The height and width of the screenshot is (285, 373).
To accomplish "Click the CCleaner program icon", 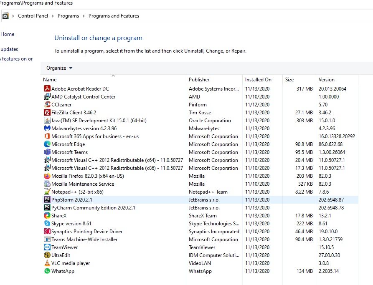I will tap(47, 104).
